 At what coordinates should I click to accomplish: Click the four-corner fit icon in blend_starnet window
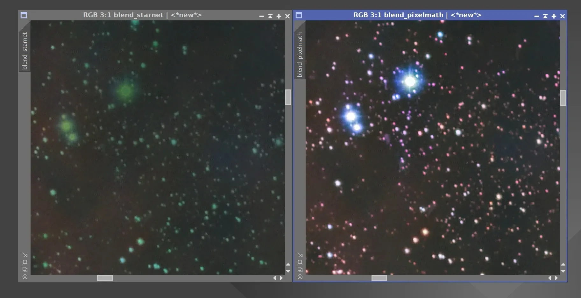[25, 262]
